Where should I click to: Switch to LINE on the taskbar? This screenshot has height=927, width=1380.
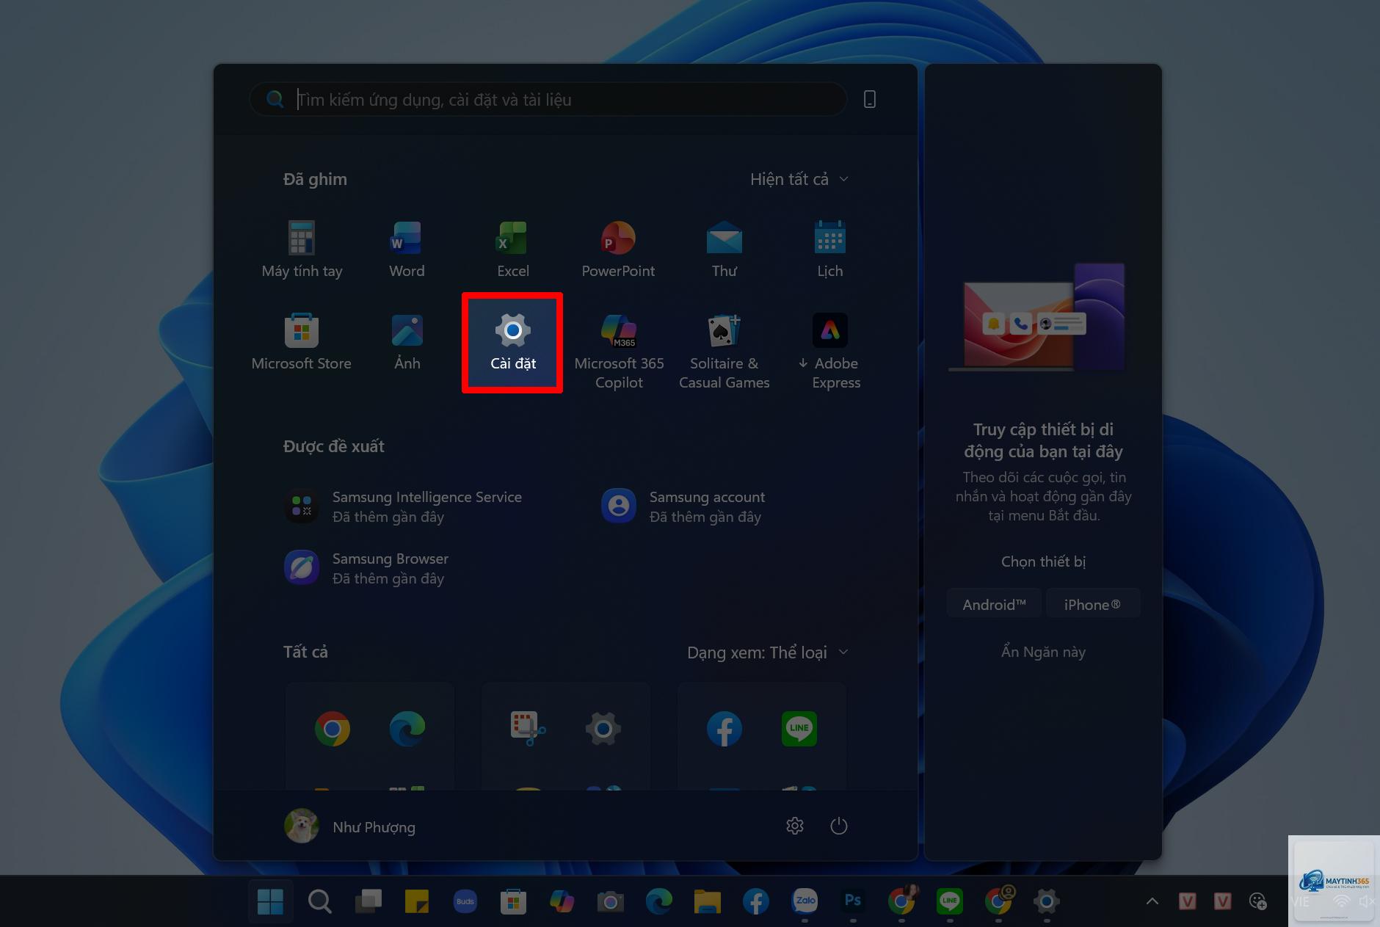950,901
